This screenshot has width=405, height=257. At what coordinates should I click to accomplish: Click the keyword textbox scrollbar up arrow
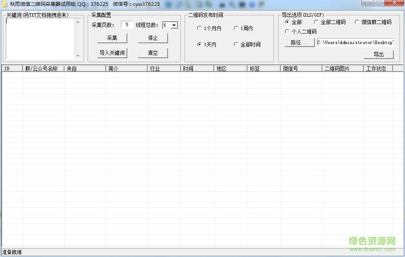[78, 22]
